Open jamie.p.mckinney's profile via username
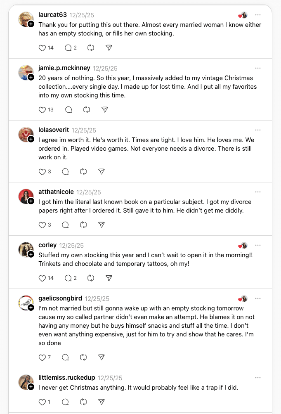Viewport: 281px width, 414px height. pos(64,68)
